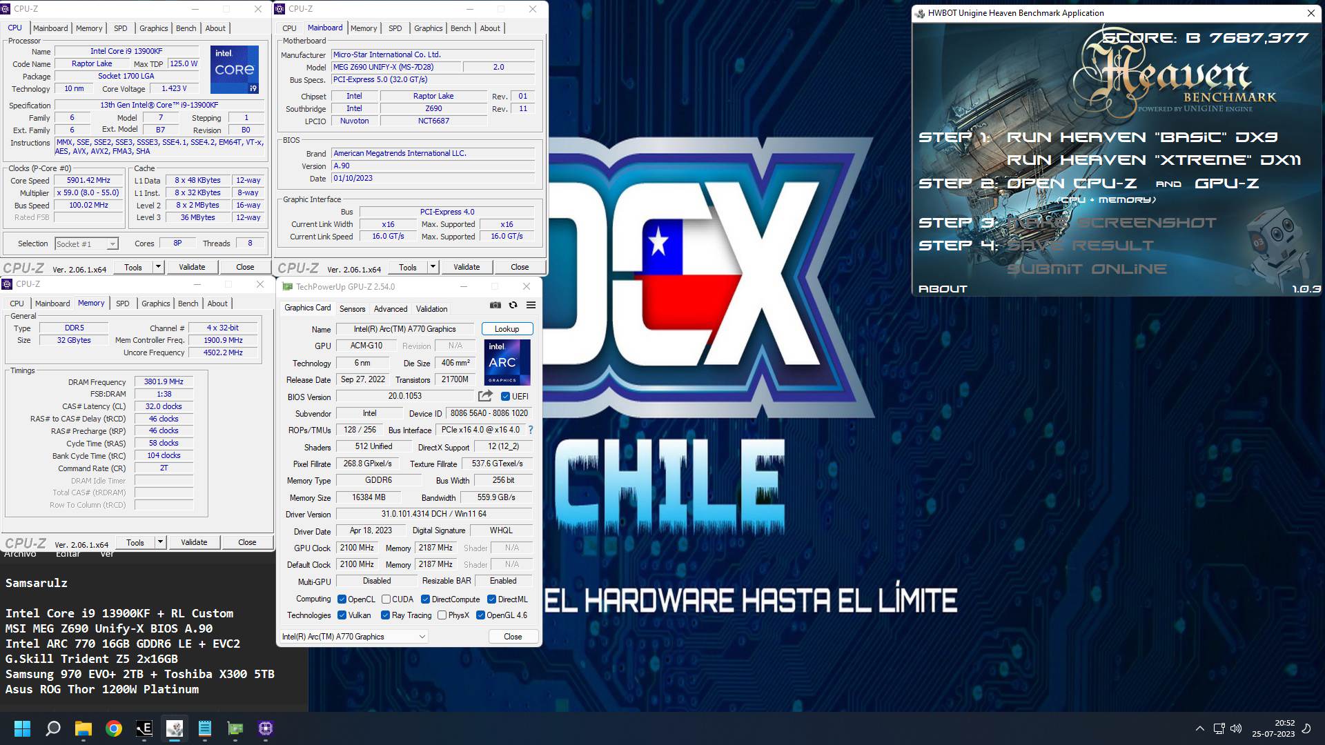Screen dimensions: 1325x745
Task: Click About in the Heaven application
Action: coord(943,289)
